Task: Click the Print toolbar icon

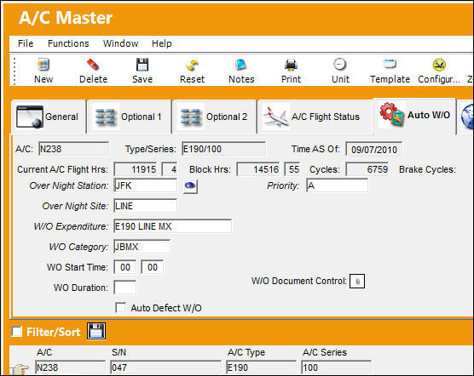Action: tap(291, 65)
